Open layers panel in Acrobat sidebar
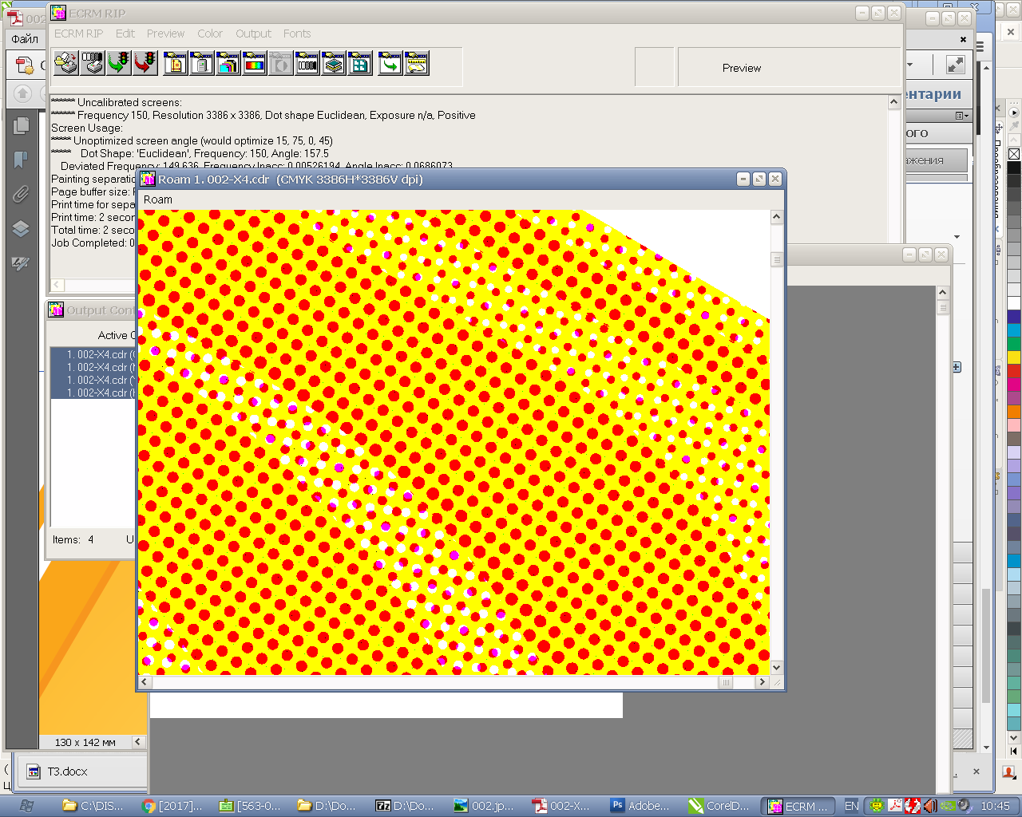The height and width of the screenshot is (817, 1022). pyautogui.click(x=22, y=229)
